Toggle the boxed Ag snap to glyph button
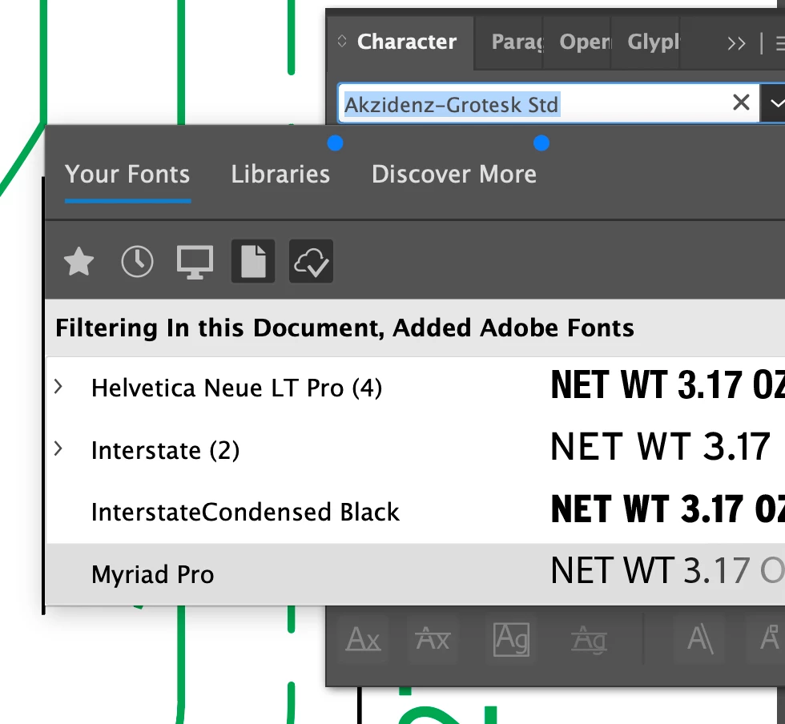Image resolution: width=785 pixels, height=724 pixels. 511,639
